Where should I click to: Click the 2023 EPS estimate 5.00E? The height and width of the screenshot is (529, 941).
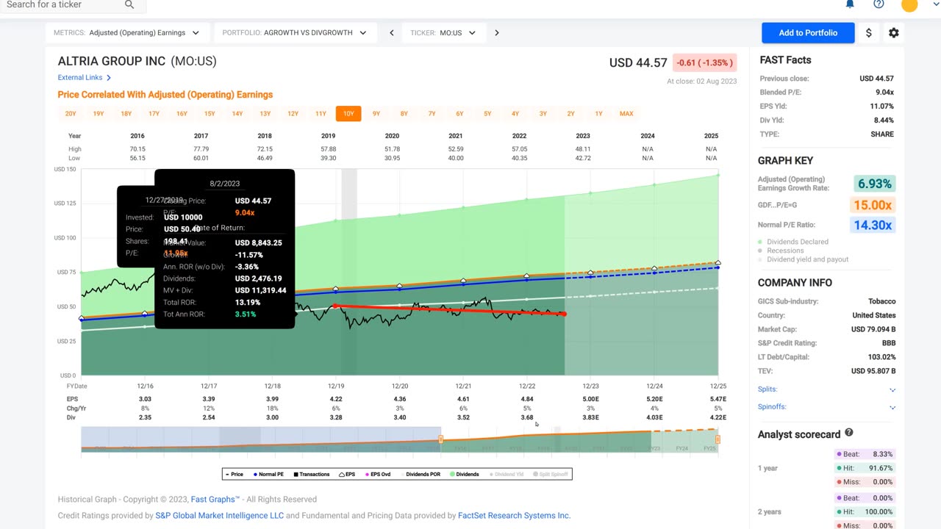click(x=590, y=400)
